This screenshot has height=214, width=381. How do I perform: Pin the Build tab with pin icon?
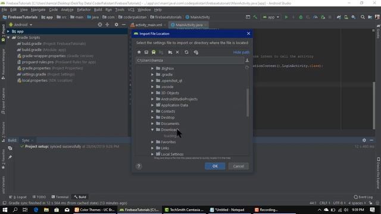[10, 157]
